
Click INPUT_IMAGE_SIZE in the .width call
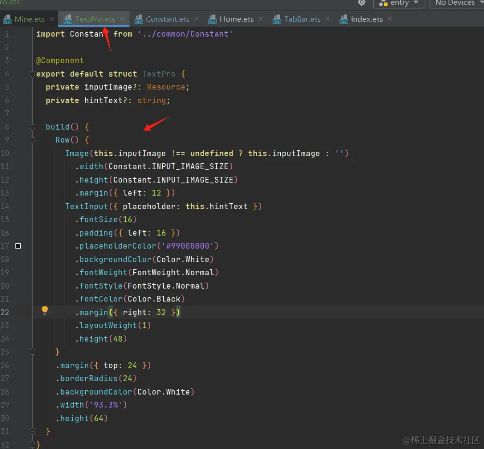[x=190, y=166]
